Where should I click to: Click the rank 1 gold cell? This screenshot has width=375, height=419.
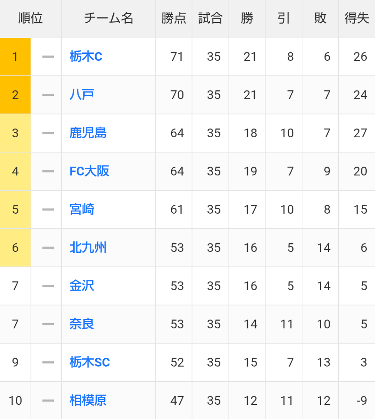[15, 57]
